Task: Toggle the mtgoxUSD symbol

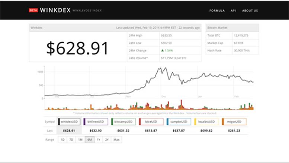Action: 234,122
